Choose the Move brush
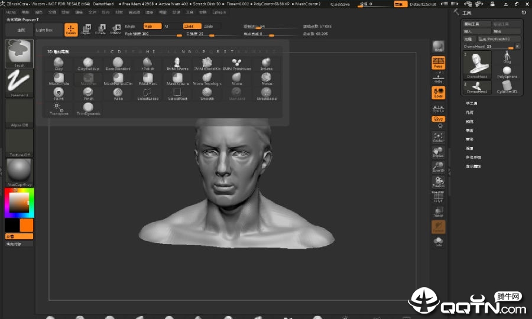The width and height of the screenshot is (532, 319). coord(237,79)
